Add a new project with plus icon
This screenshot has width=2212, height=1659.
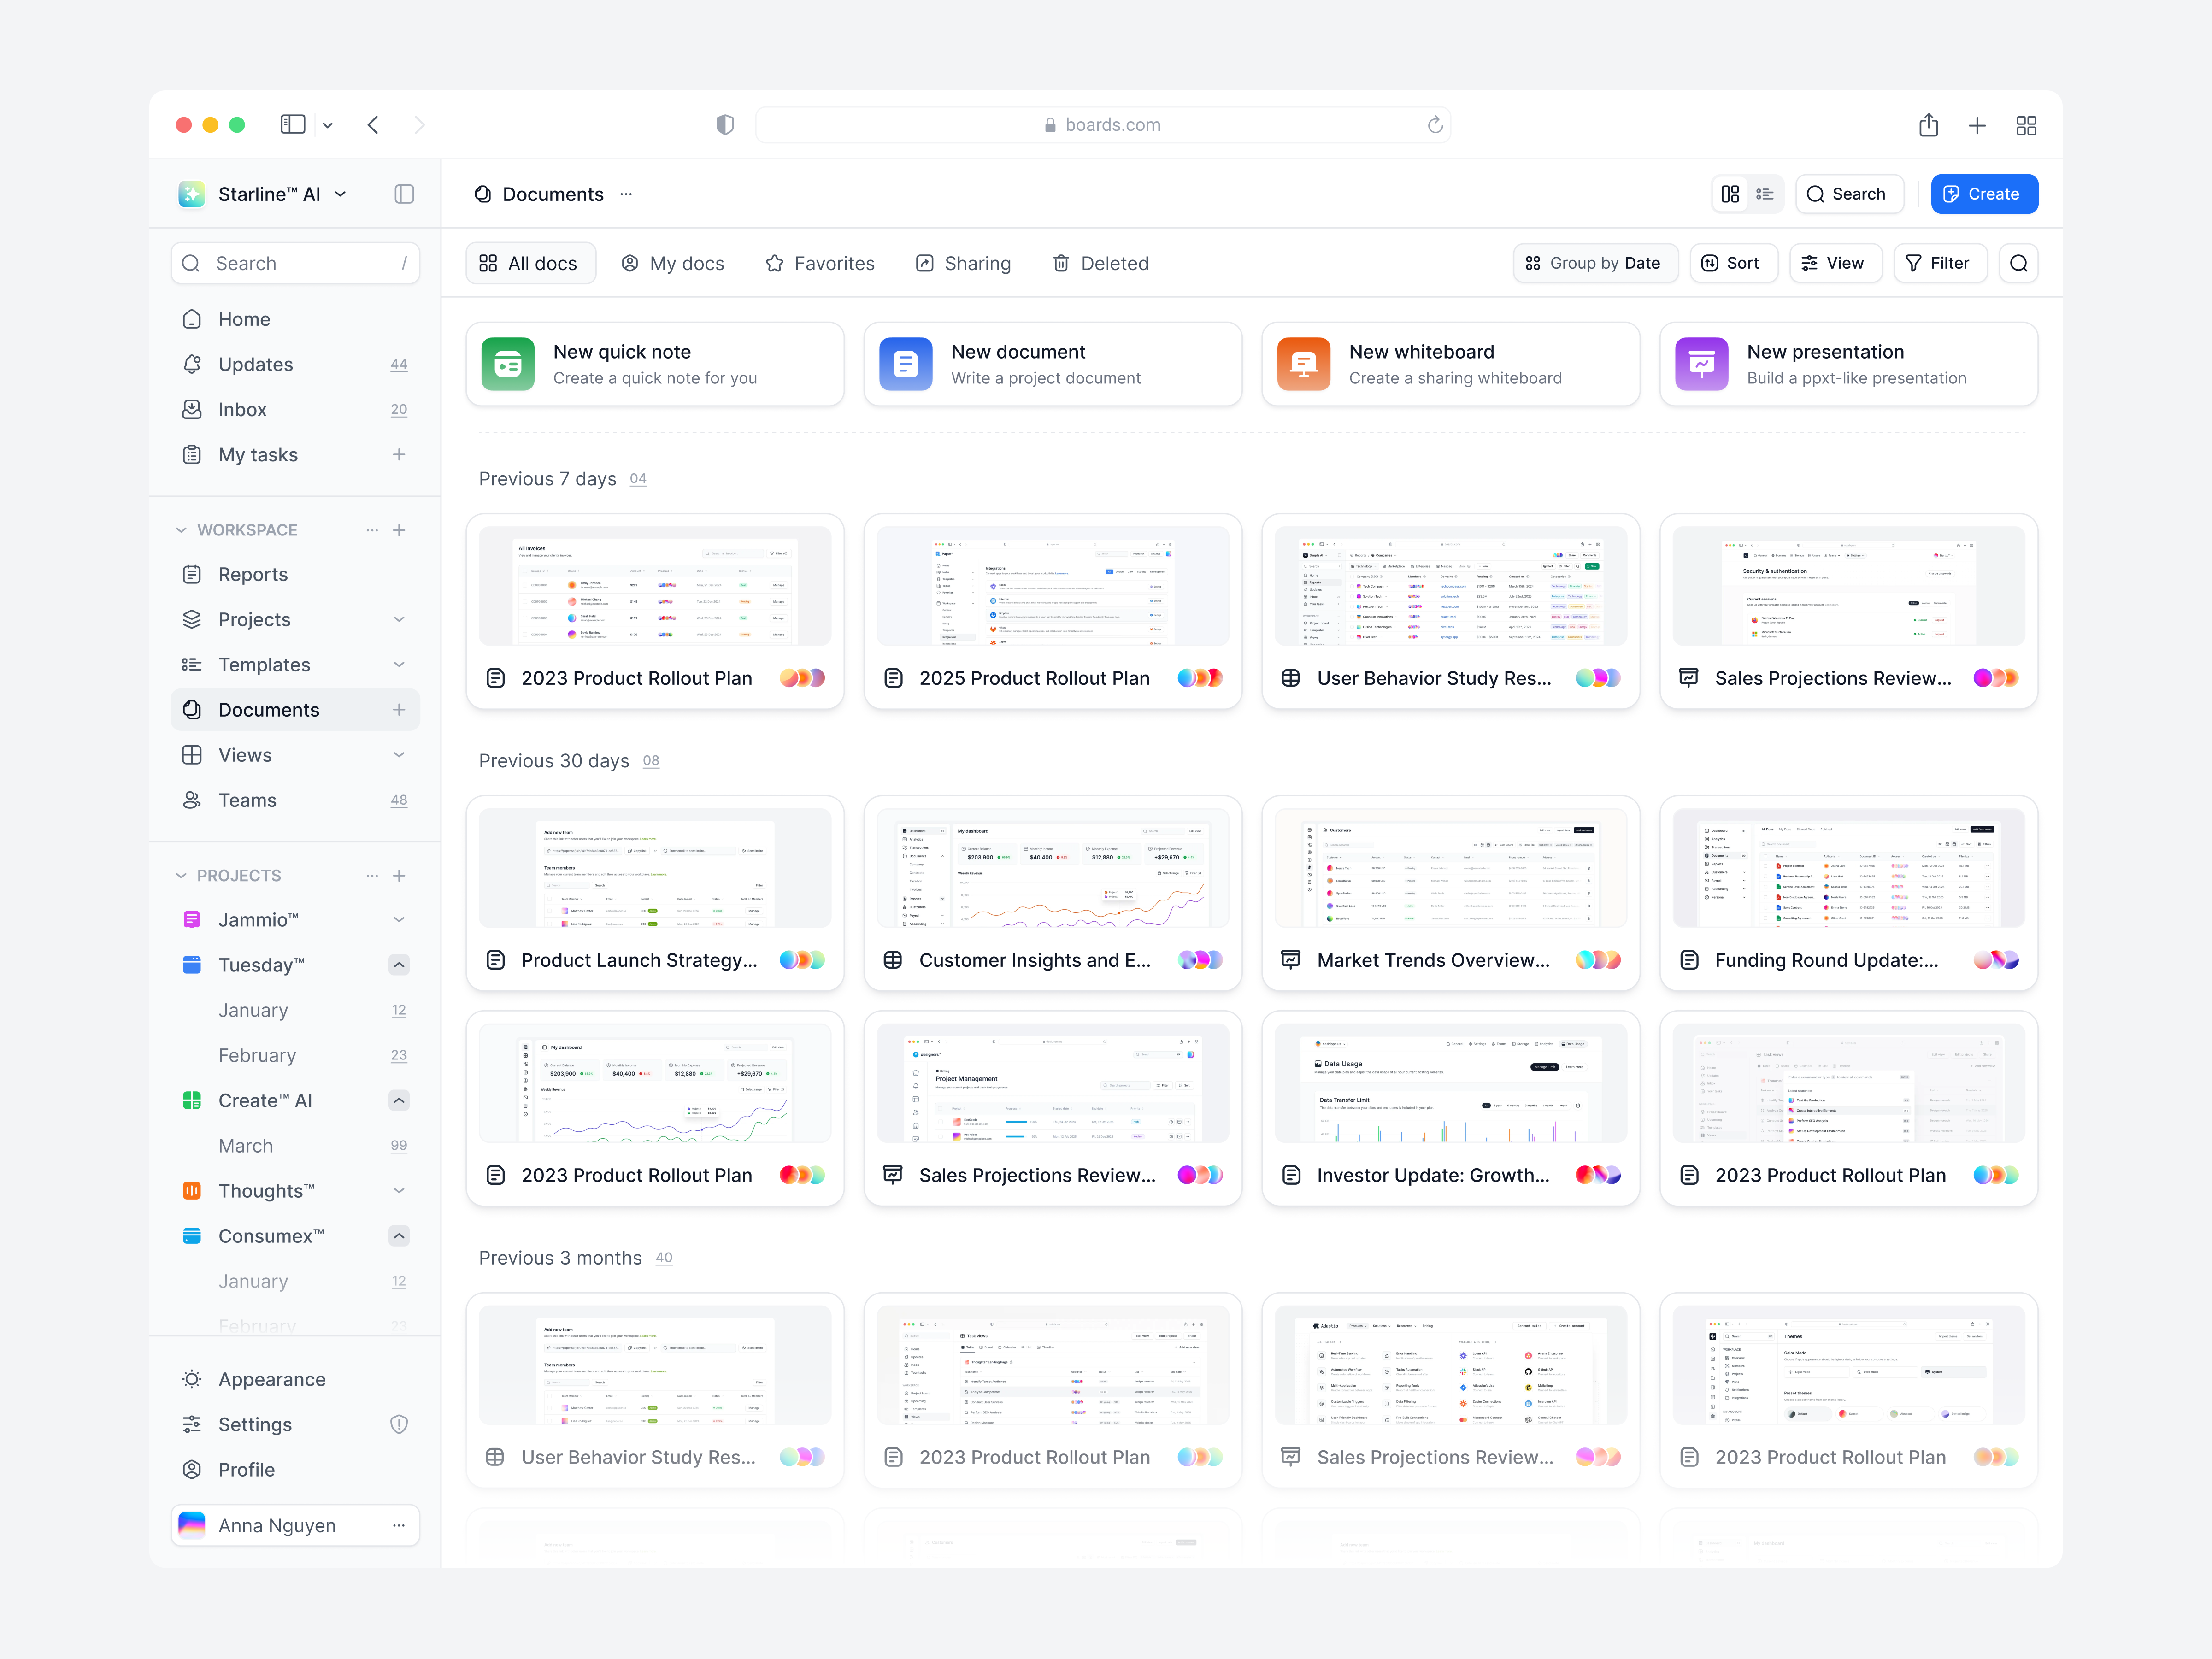(x=399, y=875)
